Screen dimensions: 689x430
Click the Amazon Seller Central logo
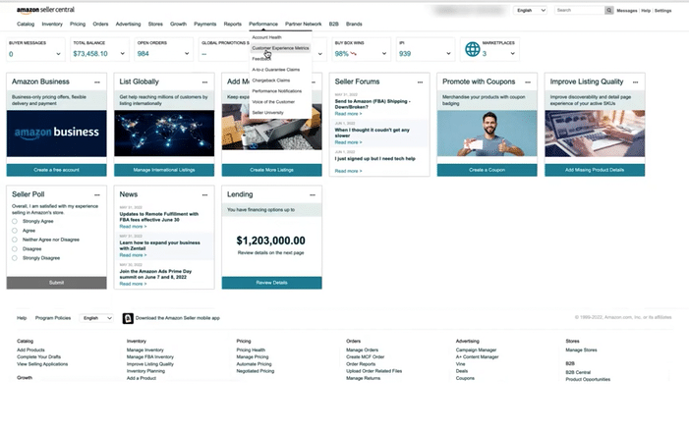[x=45, y=10]
